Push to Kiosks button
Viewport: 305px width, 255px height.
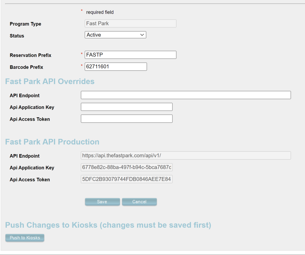click(25, 238)
